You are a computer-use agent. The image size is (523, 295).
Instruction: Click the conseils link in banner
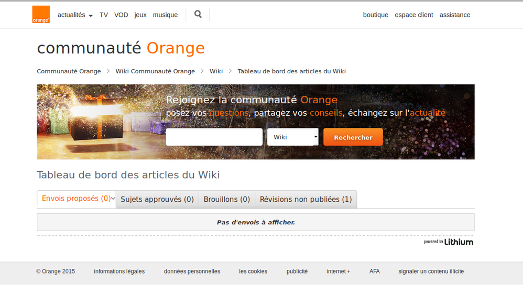click(x=326, y=113)
